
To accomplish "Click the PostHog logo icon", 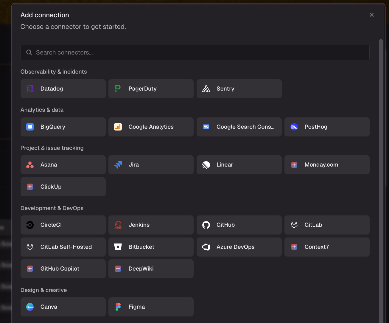I will [294, 127].
